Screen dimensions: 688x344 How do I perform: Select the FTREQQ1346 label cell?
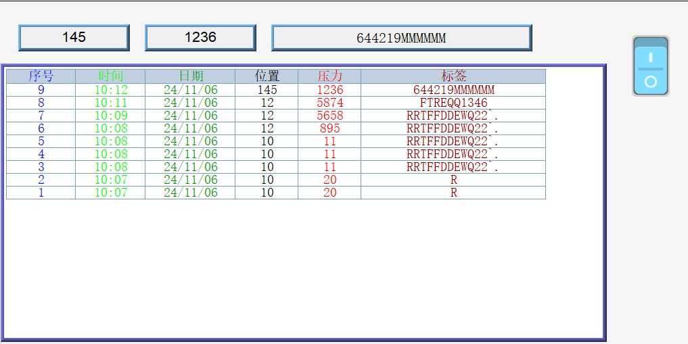pyautogui.click(x=453, y=103)
